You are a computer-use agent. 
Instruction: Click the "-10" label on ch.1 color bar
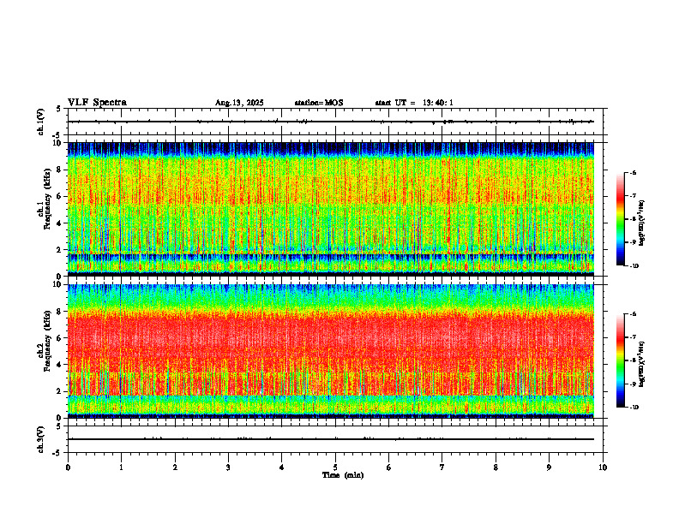click(634, 266)
